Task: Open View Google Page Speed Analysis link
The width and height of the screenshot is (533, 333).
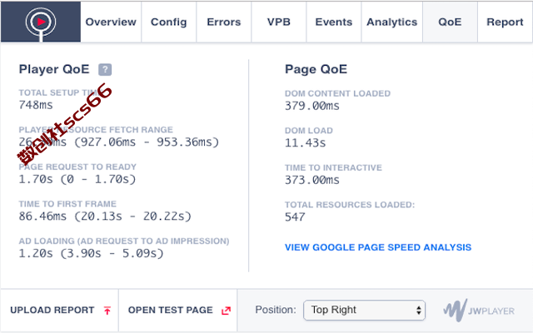Action: [x=378, y=247]
